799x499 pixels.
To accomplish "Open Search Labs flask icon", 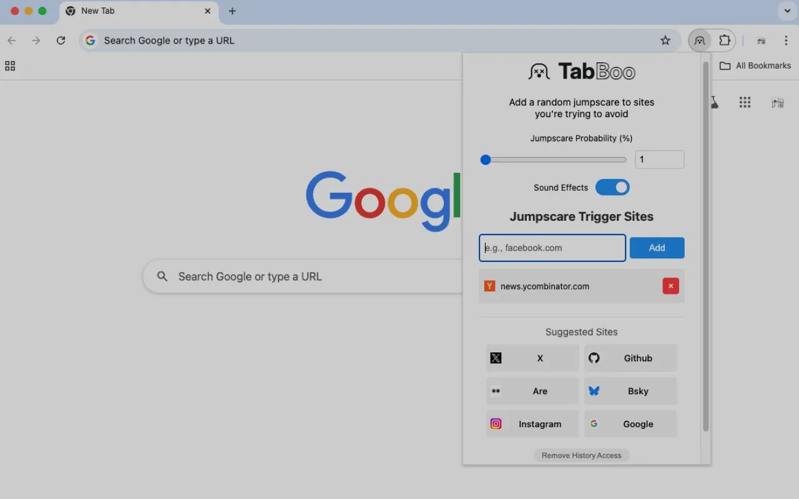I will 714,102.
